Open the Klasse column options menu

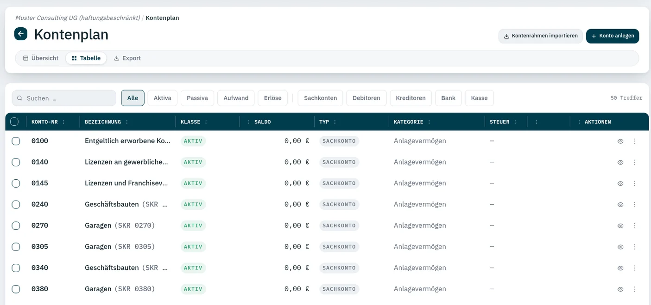pos(206,122)
